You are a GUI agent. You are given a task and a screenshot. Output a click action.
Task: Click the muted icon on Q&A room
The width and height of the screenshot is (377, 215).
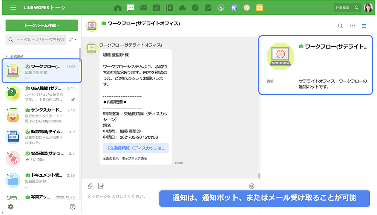[73, 99]
